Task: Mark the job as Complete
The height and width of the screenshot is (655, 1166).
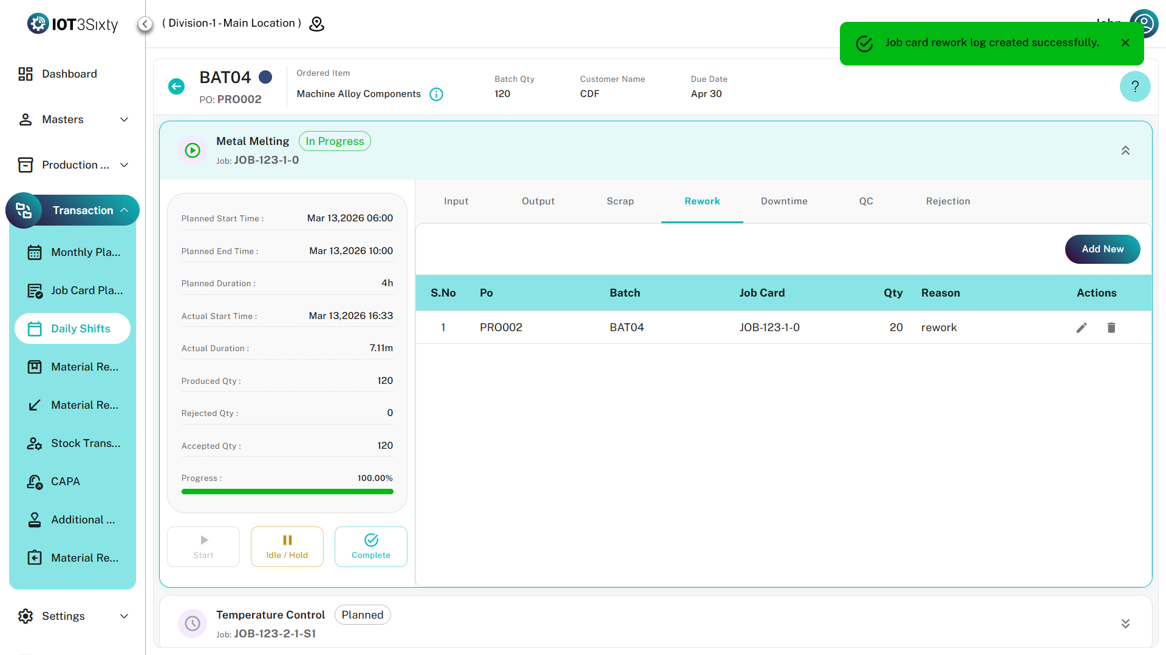Action: (x=371, y=546)
